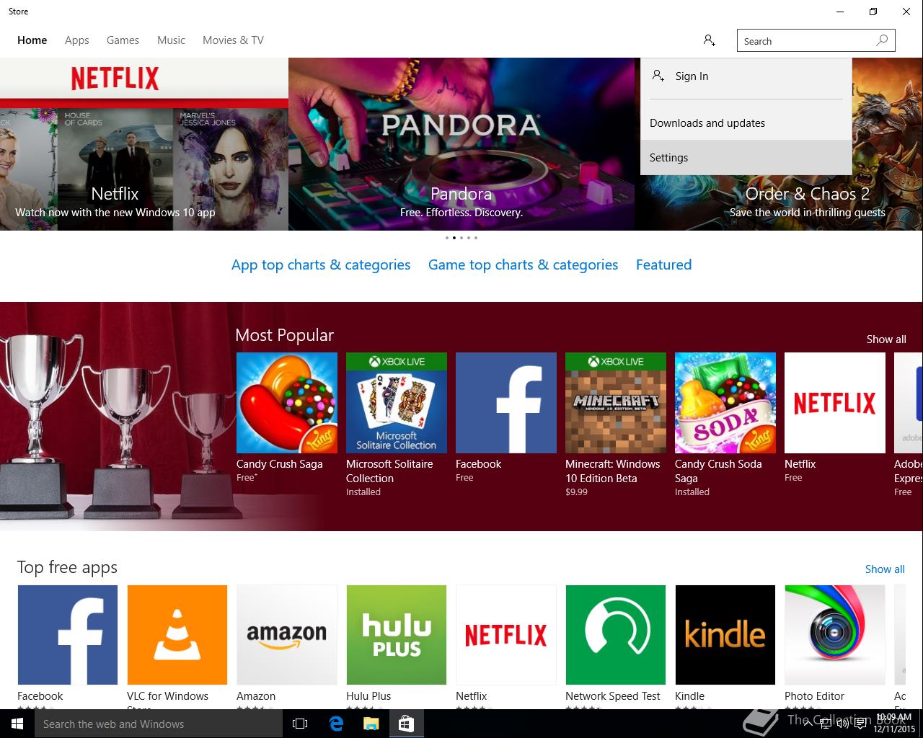Select Downloads and updates menu entry
Screen dimensions: 923x738
[746, 123]
